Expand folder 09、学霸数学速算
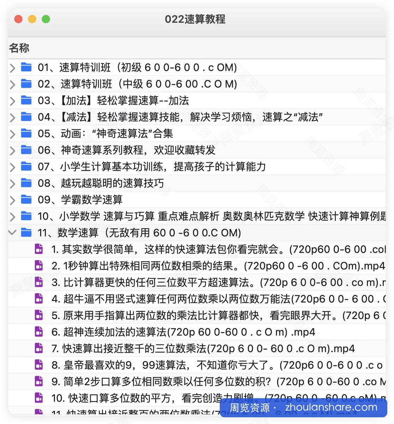This screenshot has height=424, width=394. point(13,200)
